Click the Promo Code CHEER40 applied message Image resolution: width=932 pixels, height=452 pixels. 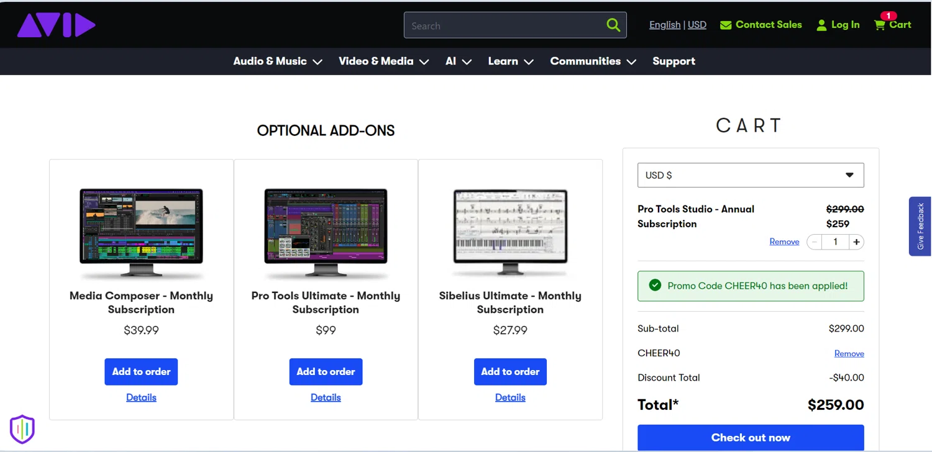(x=751, y=286)
